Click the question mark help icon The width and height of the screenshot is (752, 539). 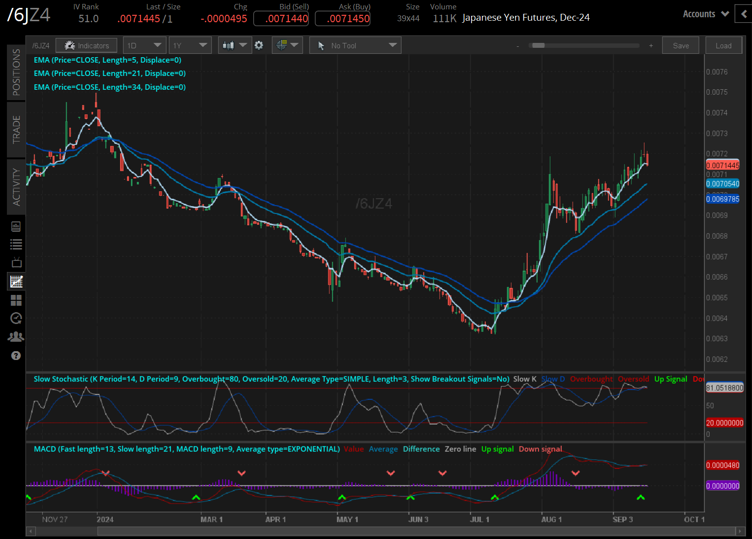(x=16, y=356)
